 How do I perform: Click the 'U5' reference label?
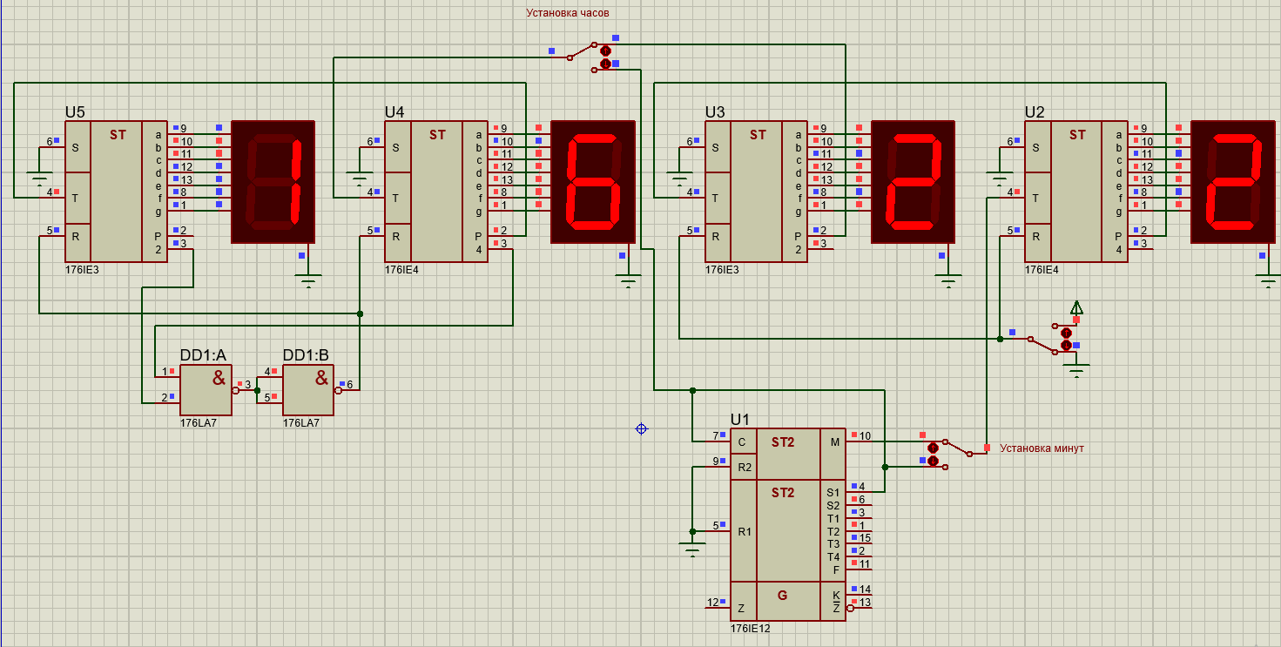pos(75,112)
